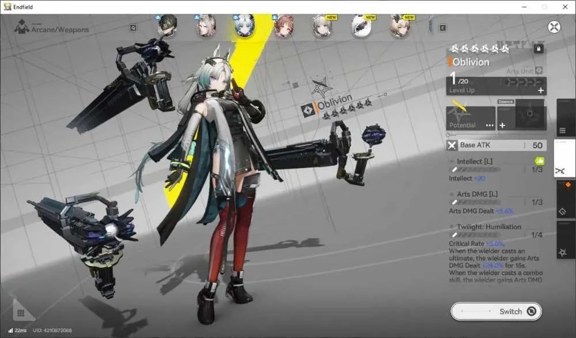Click the E next-character key icon
Viewport: 576px width, 338px height.
click(442, 28)
